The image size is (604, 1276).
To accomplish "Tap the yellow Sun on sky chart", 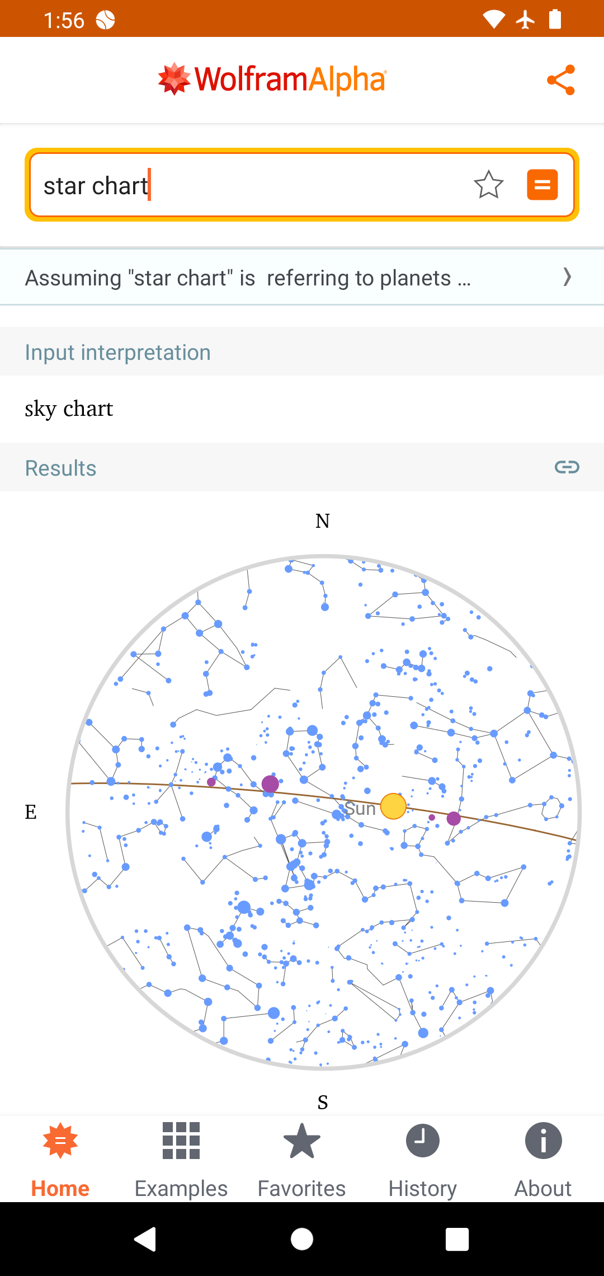I will pos(393,806).
